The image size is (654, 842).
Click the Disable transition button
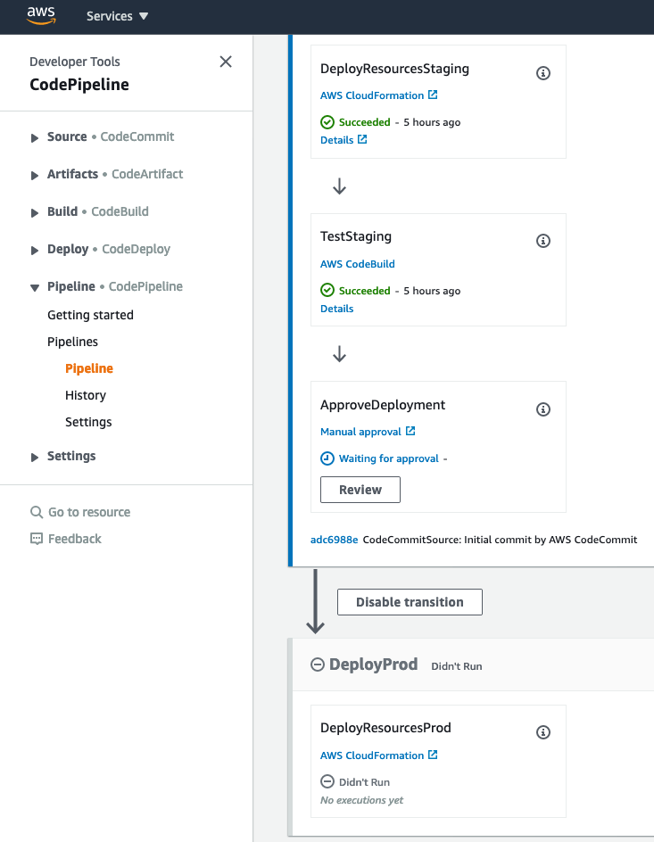click(x=410, y=602)
